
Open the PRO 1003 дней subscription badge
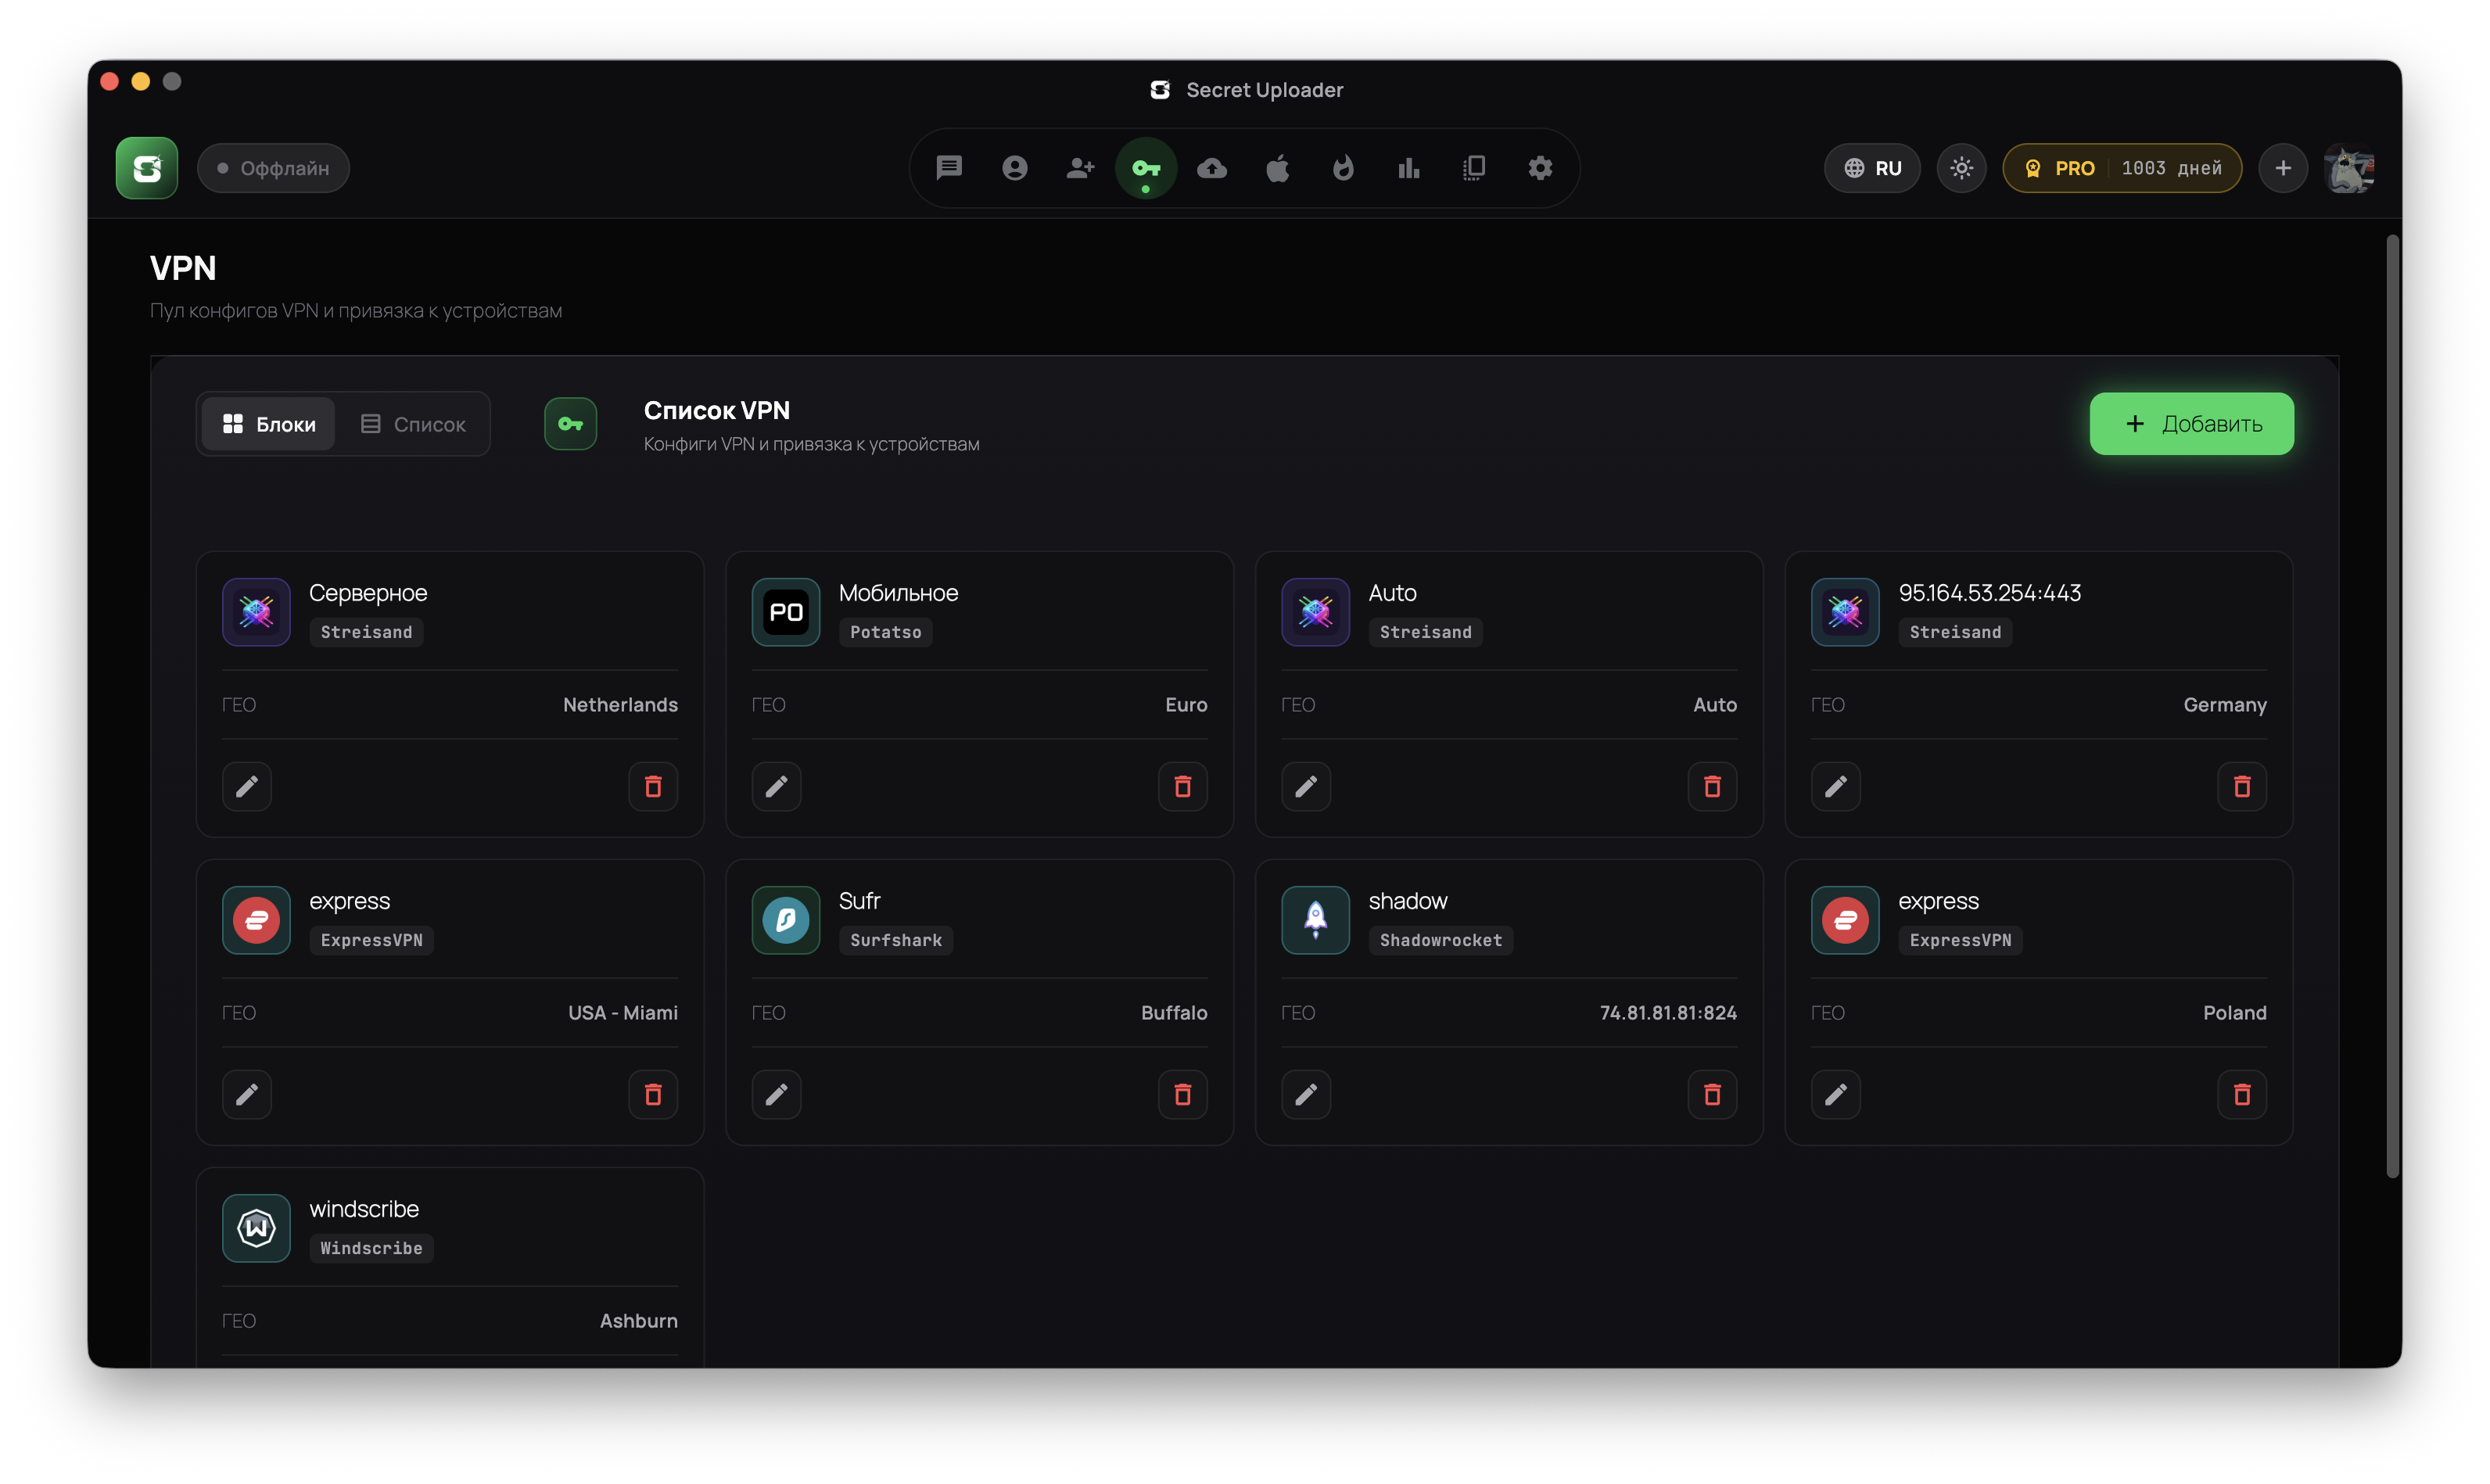[x=2122, y=168]
